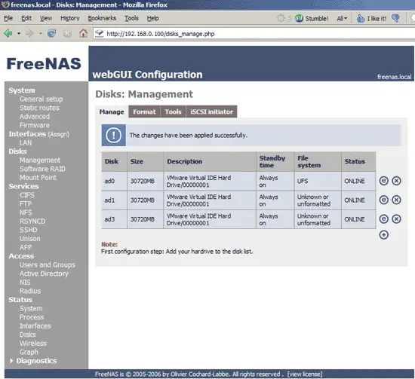Open the Unison service settings

tap(30, 239)
